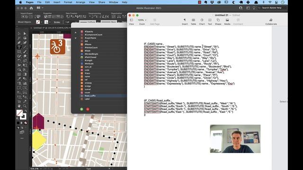
Task: Click the Collaborate button in Pages
Action: 271,21
